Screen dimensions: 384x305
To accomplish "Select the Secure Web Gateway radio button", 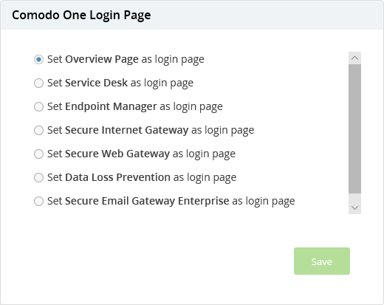I will [38, 154].
